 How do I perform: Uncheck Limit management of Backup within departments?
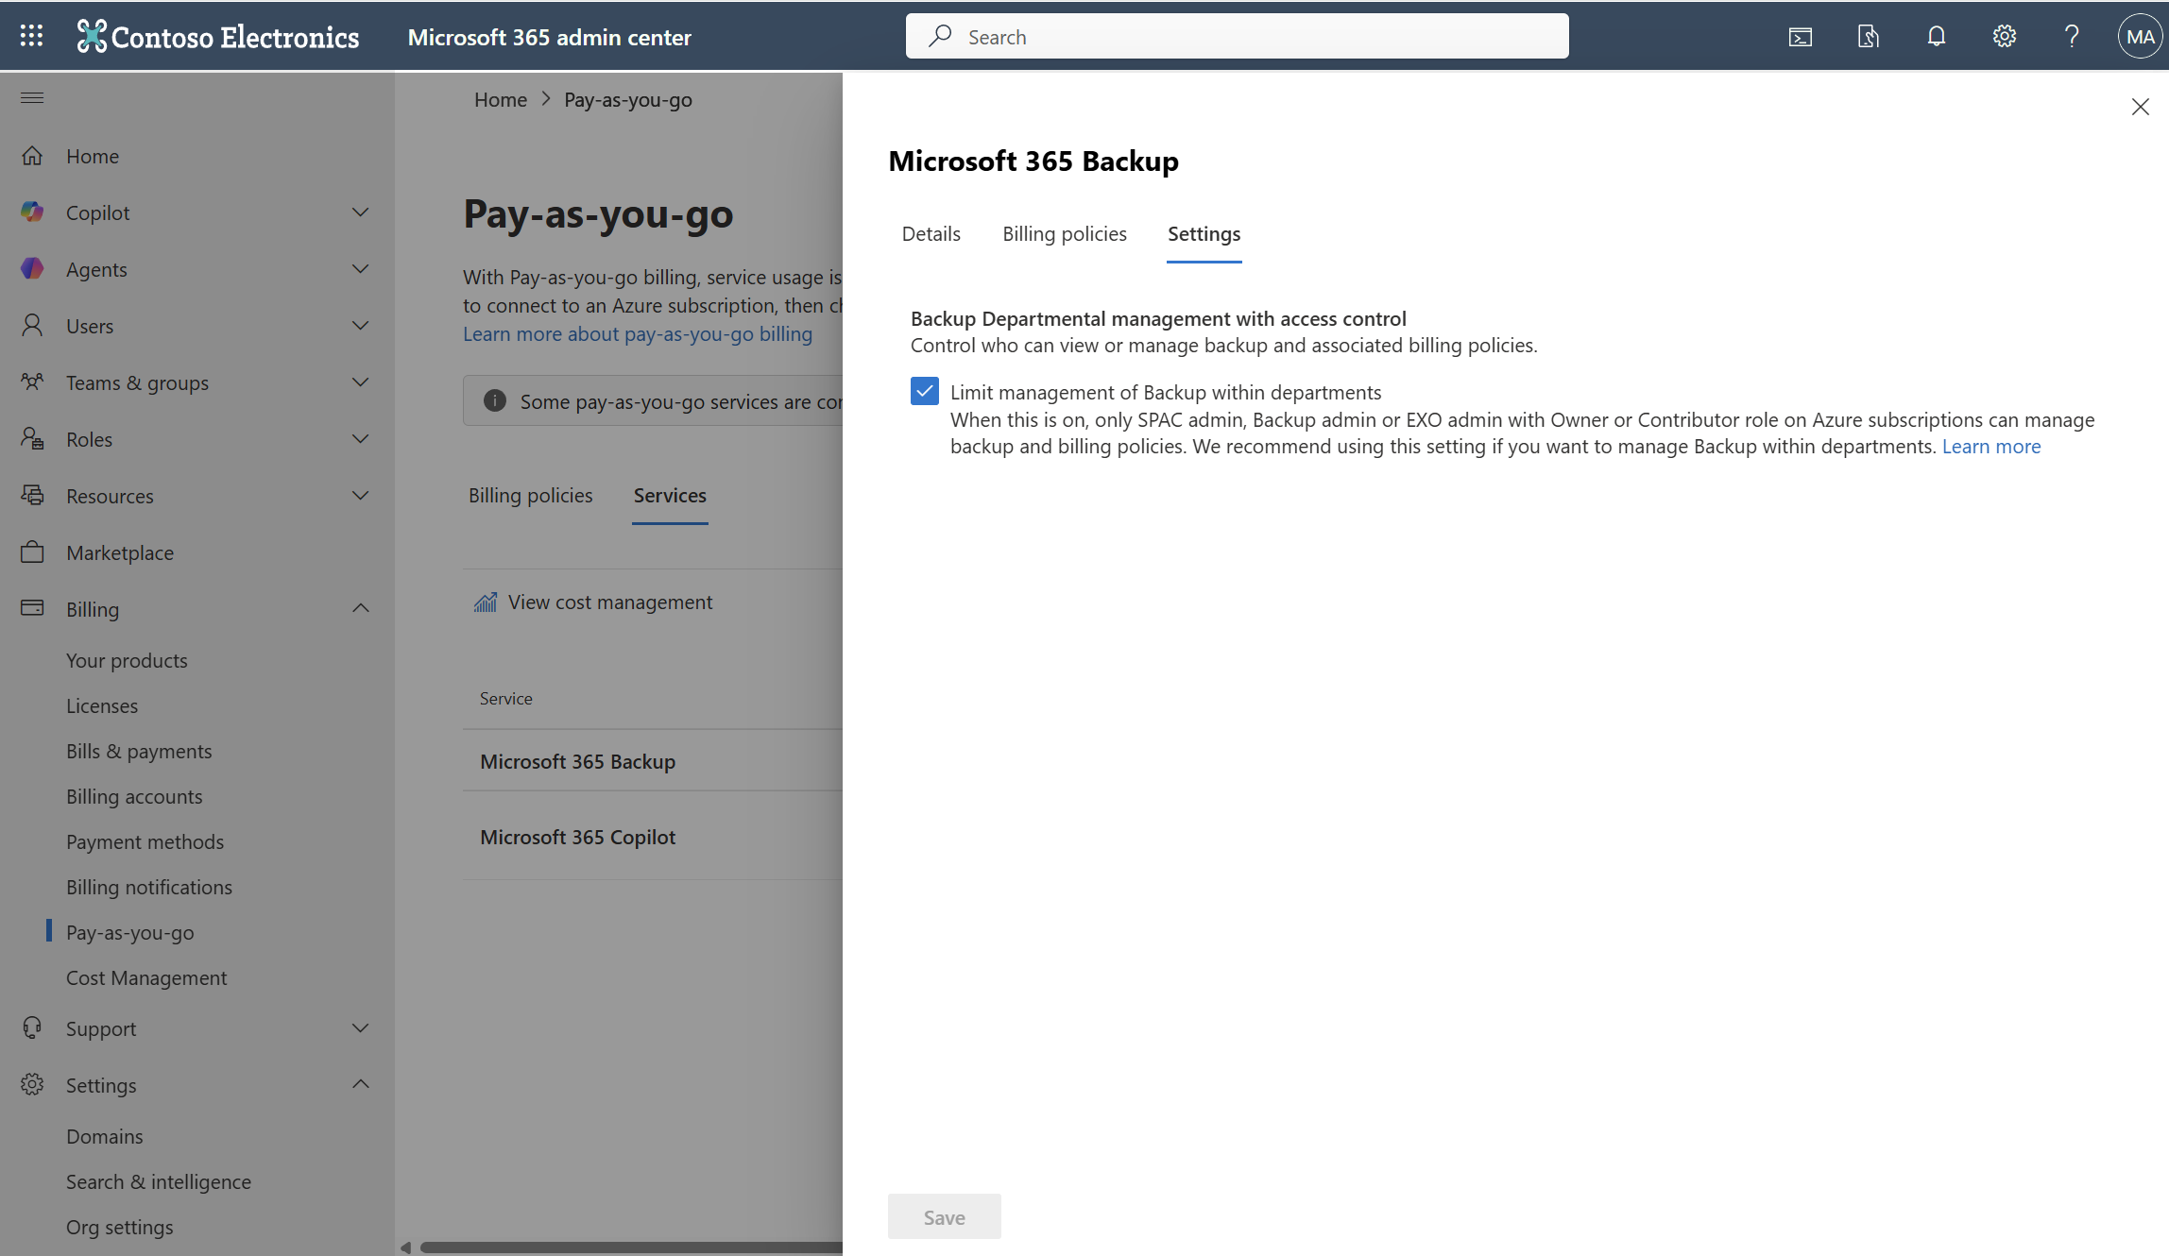click(x=925, y=391)
